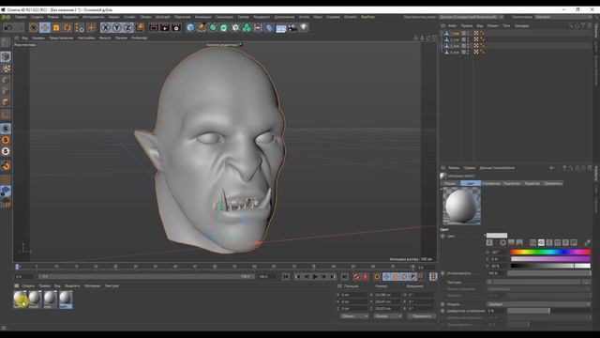
Task: Collapse the material preview triangle
Action: [x=442, y=189]
